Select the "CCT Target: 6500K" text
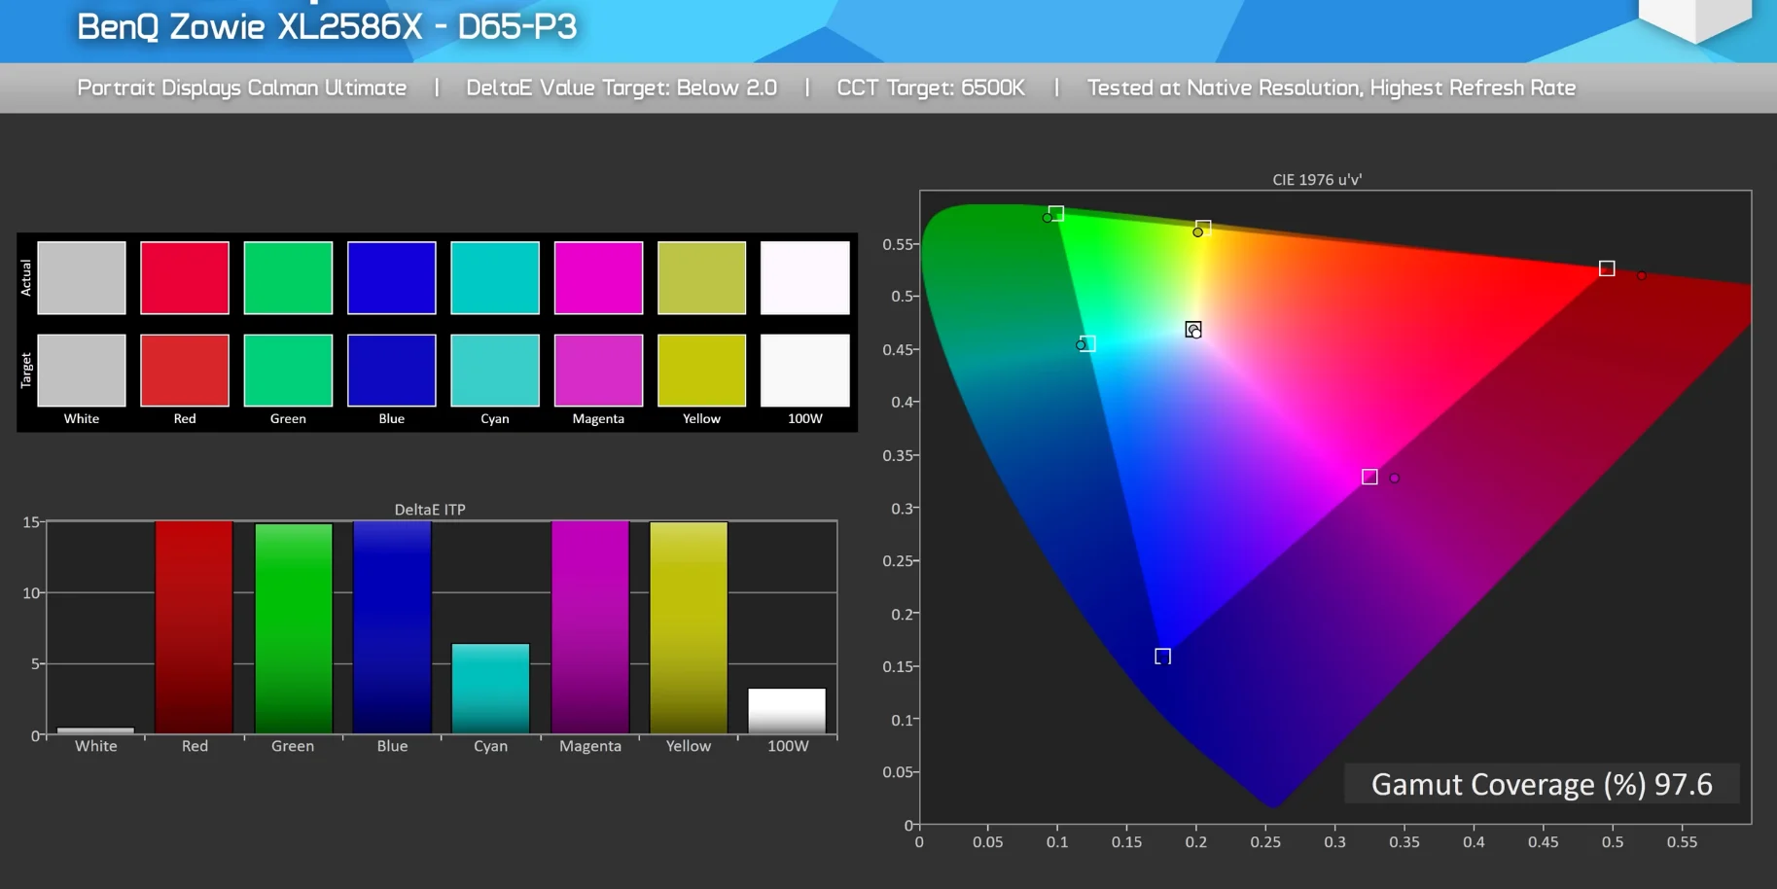This screenshot has height=889, width=1777. pos(931,88)
